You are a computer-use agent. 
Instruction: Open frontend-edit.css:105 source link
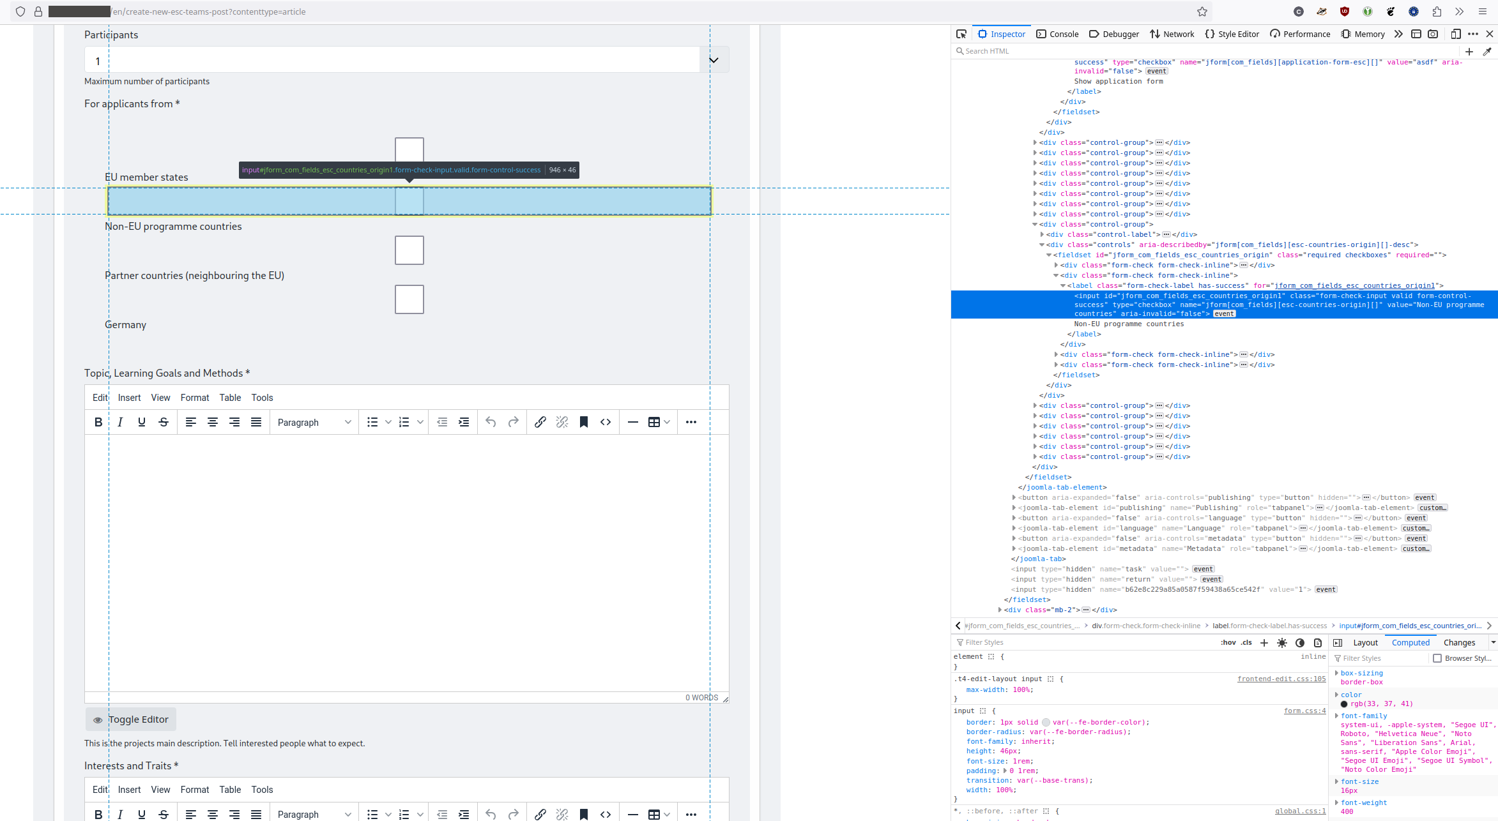1281,679
